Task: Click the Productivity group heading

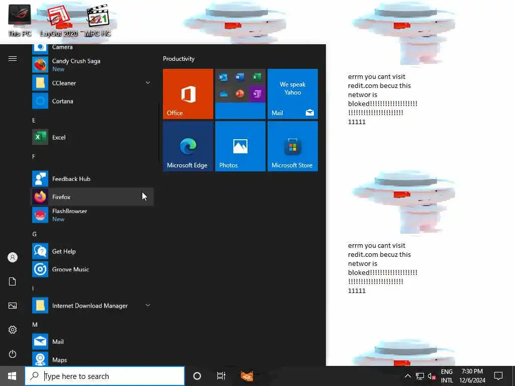Action: tap(179, 59)
